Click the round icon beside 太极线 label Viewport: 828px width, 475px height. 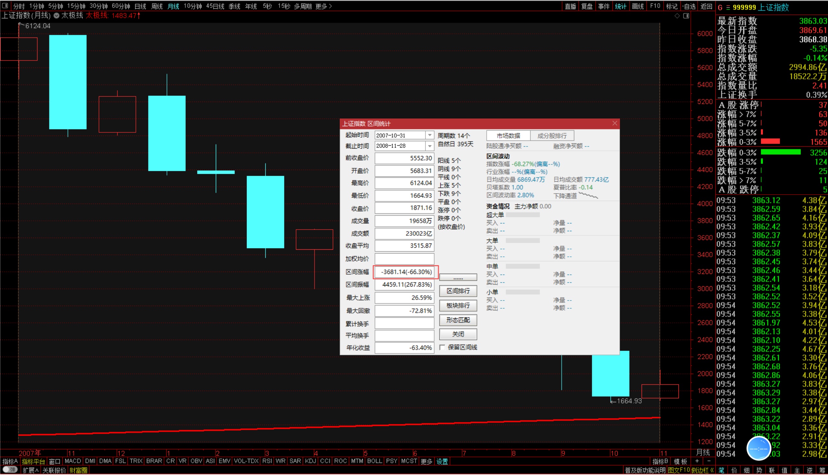[56, 15]
